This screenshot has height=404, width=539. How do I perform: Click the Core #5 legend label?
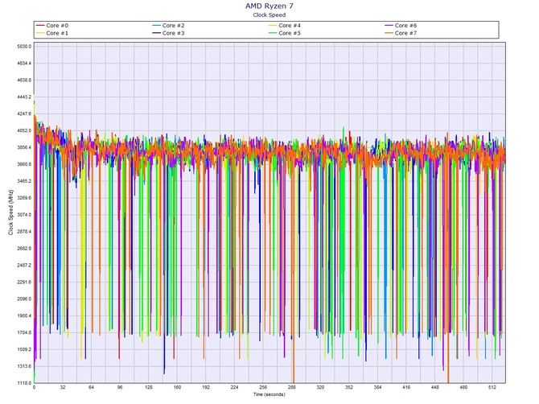tap(290, 33)
